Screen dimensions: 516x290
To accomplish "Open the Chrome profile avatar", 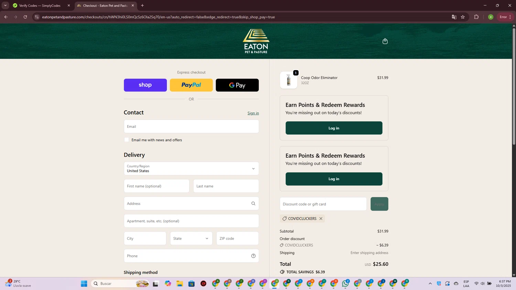I will [x=491, y=17].
